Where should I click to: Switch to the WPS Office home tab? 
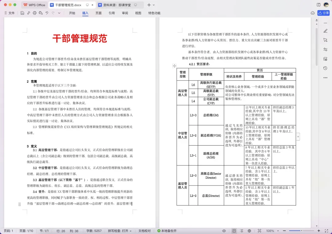tap(34, 5)
